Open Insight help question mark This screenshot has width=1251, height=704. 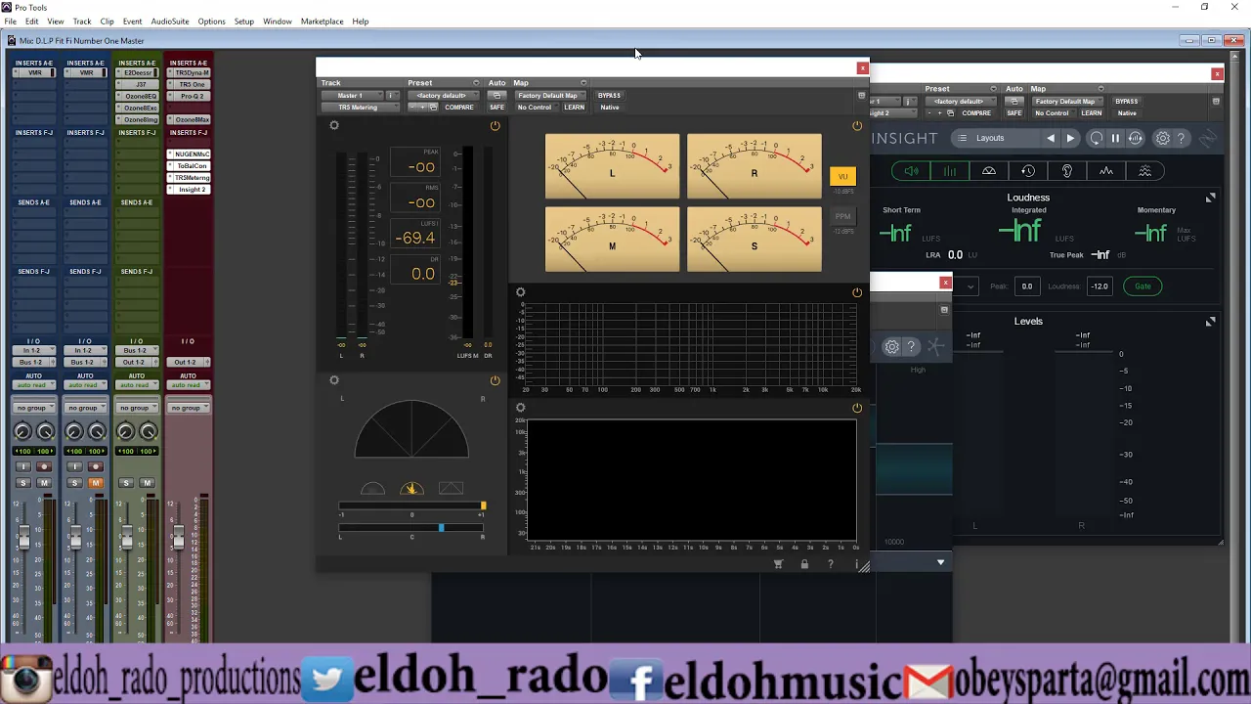point(1181,139)
